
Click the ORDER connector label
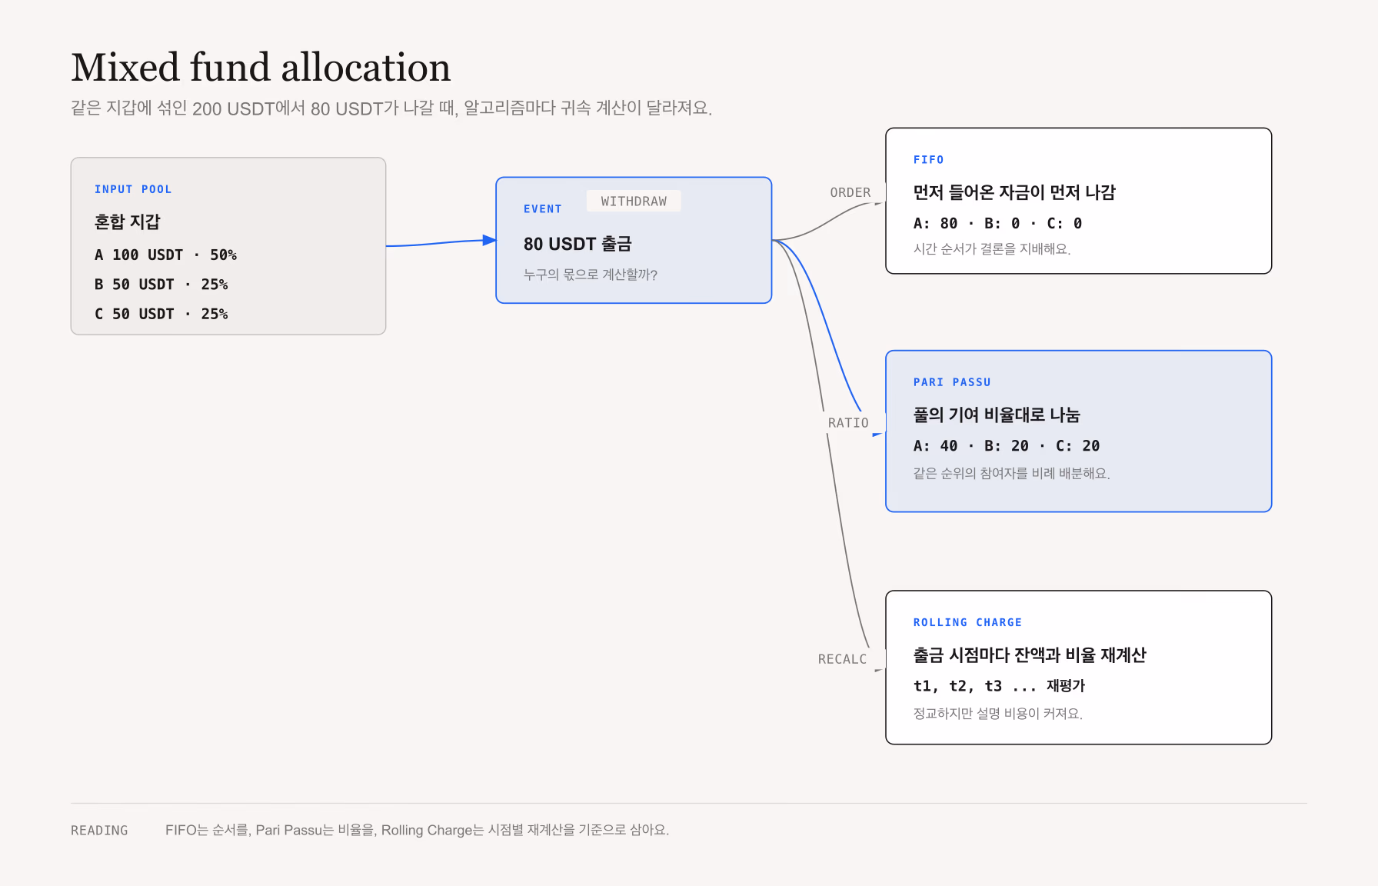click(x=850, y=192)
